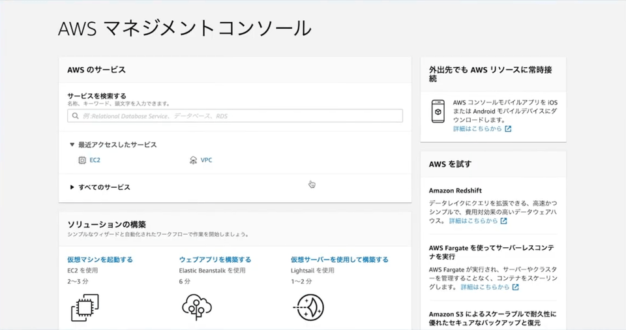Open 仮想サーバーを使用して構築する link
The width and height of the screenshot is (626, 330).
pyautogui.click(x=339, y=260)
